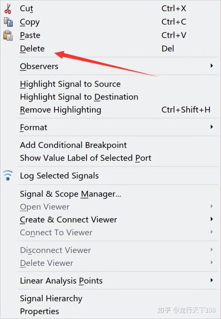Click the Paste clipboard icon

(x=8, y=35)
